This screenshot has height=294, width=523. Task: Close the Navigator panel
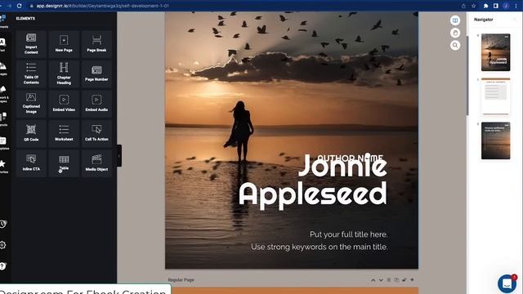coord(515,20)
